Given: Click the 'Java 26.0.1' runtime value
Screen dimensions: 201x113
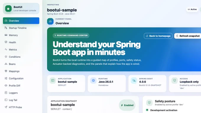Looking at the screenshot, I should [x=106, y=82].
